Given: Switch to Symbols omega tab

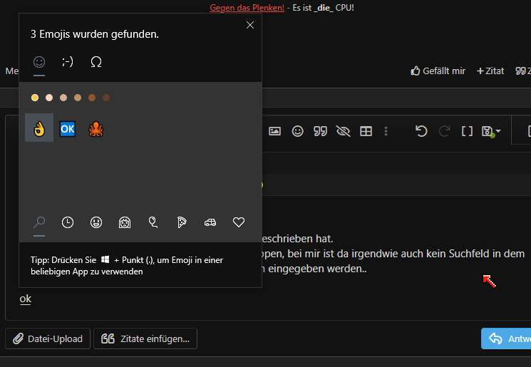Looking at the screenshot, I should pos(96,62).
